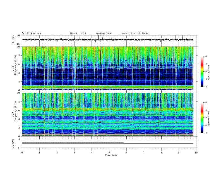
Task: Click the '-3' label on ch.1 color bar
Action: coord(206,56)
